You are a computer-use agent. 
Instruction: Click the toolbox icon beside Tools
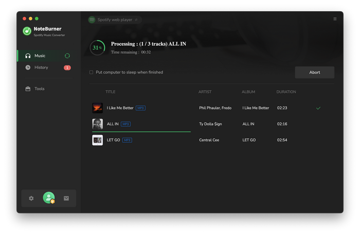click(x=28, y=88)
